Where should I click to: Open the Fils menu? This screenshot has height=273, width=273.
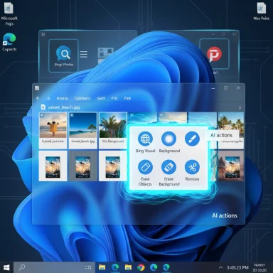click(x=114, y=98)
